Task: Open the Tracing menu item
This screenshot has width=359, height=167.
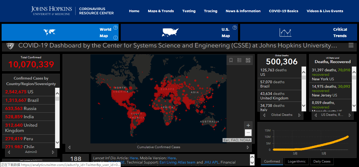Action: (211, 11)
